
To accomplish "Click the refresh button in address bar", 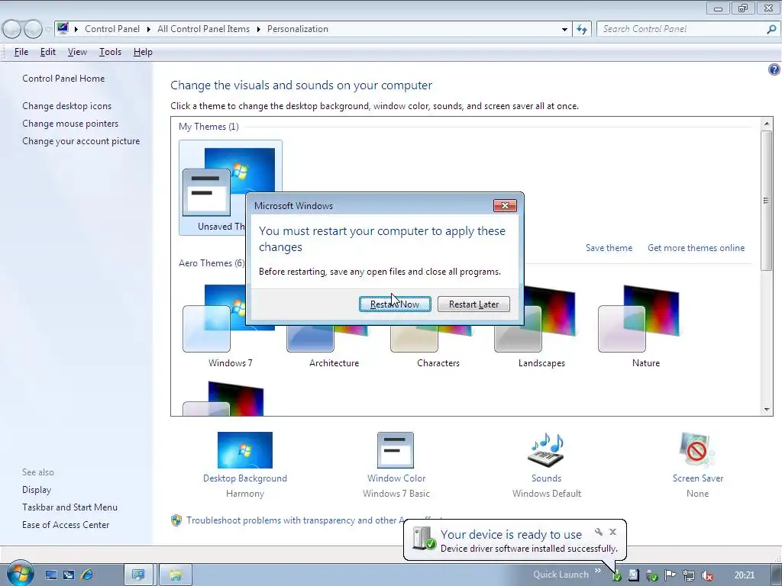I will [x=582, y=29].
